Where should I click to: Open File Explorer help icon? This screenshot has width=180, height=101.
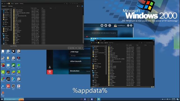(x=154, y=40)
